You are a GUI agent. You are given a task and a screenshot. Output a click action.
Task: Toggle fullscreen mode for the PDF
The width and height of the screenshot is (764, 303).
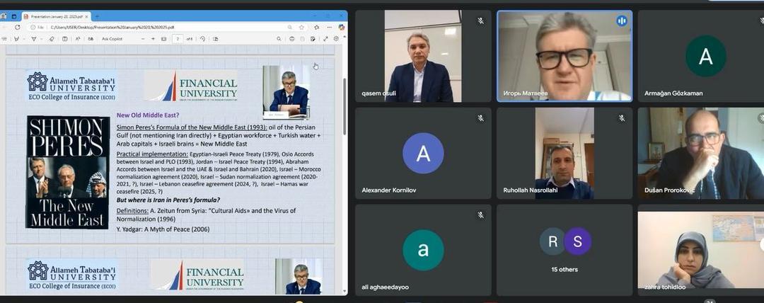[x=325, y=39]
